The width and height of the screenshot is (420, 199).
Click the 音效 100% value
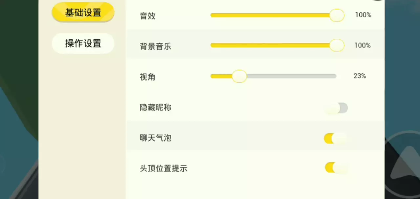coord(363,15)
